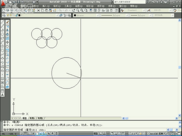Open the red AutoCAD application menu button

click(x=4, y=3)
